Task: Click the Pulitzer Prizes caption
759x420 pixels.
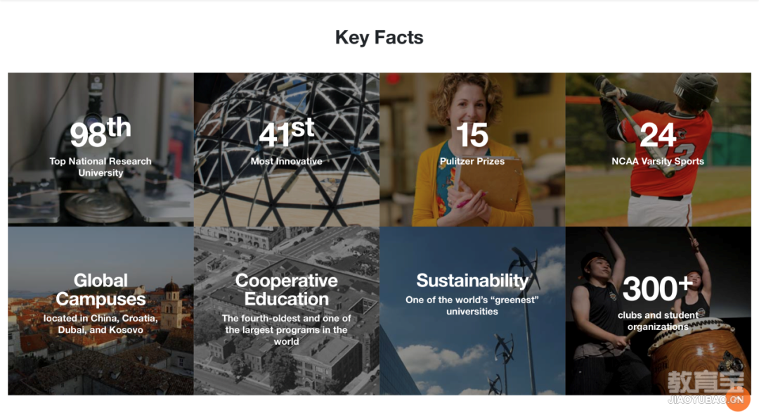Action: click(472, 161)
